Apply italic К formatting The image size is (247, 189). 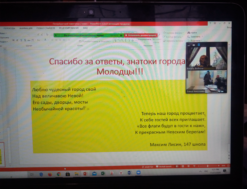(x=17, y=40)
